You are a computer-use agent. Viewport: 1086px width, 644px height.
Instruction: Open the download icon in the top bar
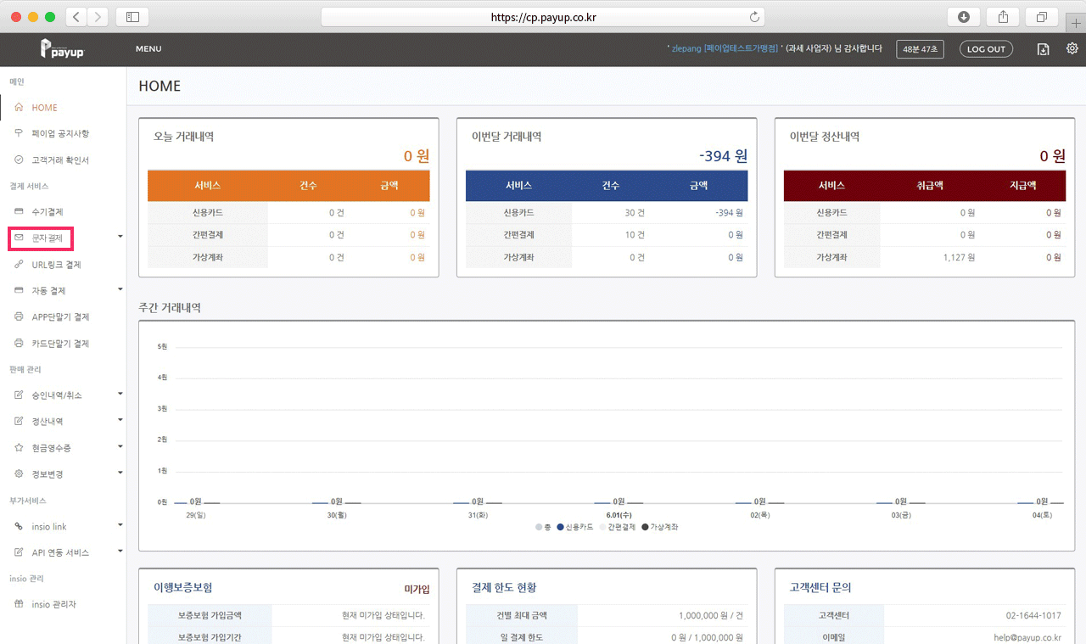pyautogui.click(x=1044, y=49)
